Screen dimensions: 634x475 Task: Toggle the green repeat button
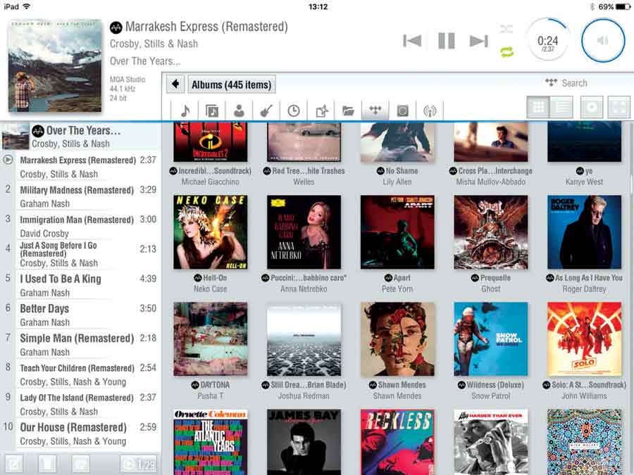506,51
